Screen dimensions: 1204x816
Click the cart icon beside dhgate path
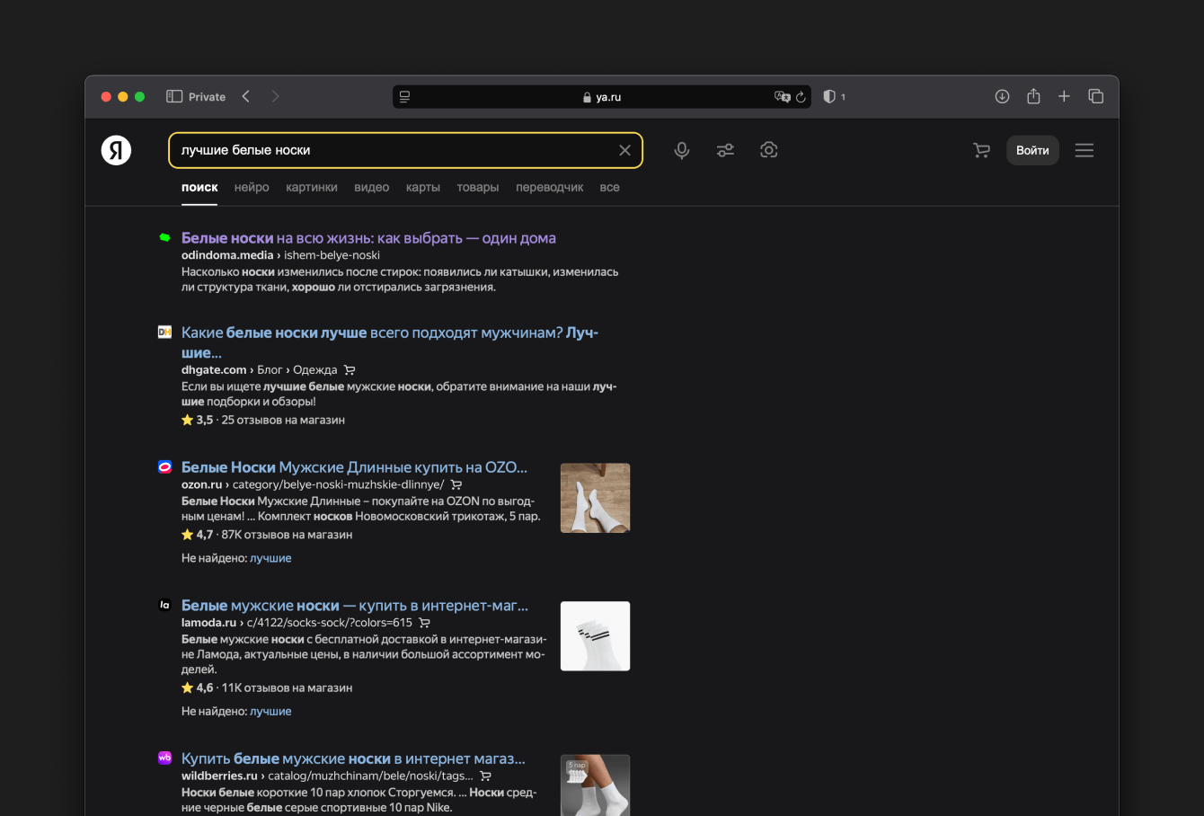coord(350,370)
